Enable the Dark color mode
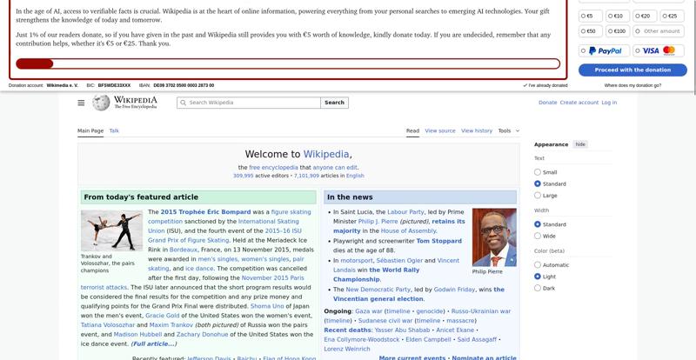 pyautogui.click(x=538, y=288)
